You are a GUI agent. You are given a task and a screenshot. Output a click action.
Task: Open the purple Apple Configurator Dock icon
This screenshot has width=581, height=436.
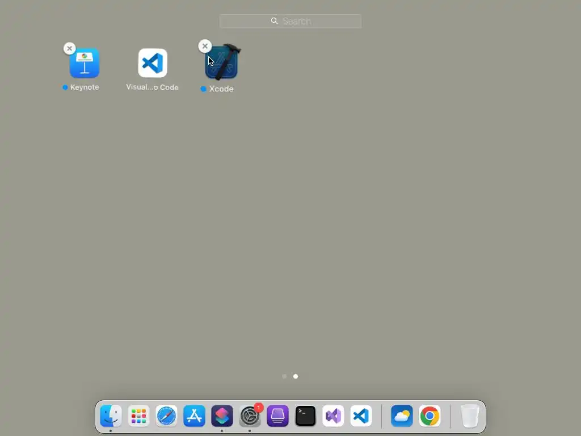click(x=277, y=416)
